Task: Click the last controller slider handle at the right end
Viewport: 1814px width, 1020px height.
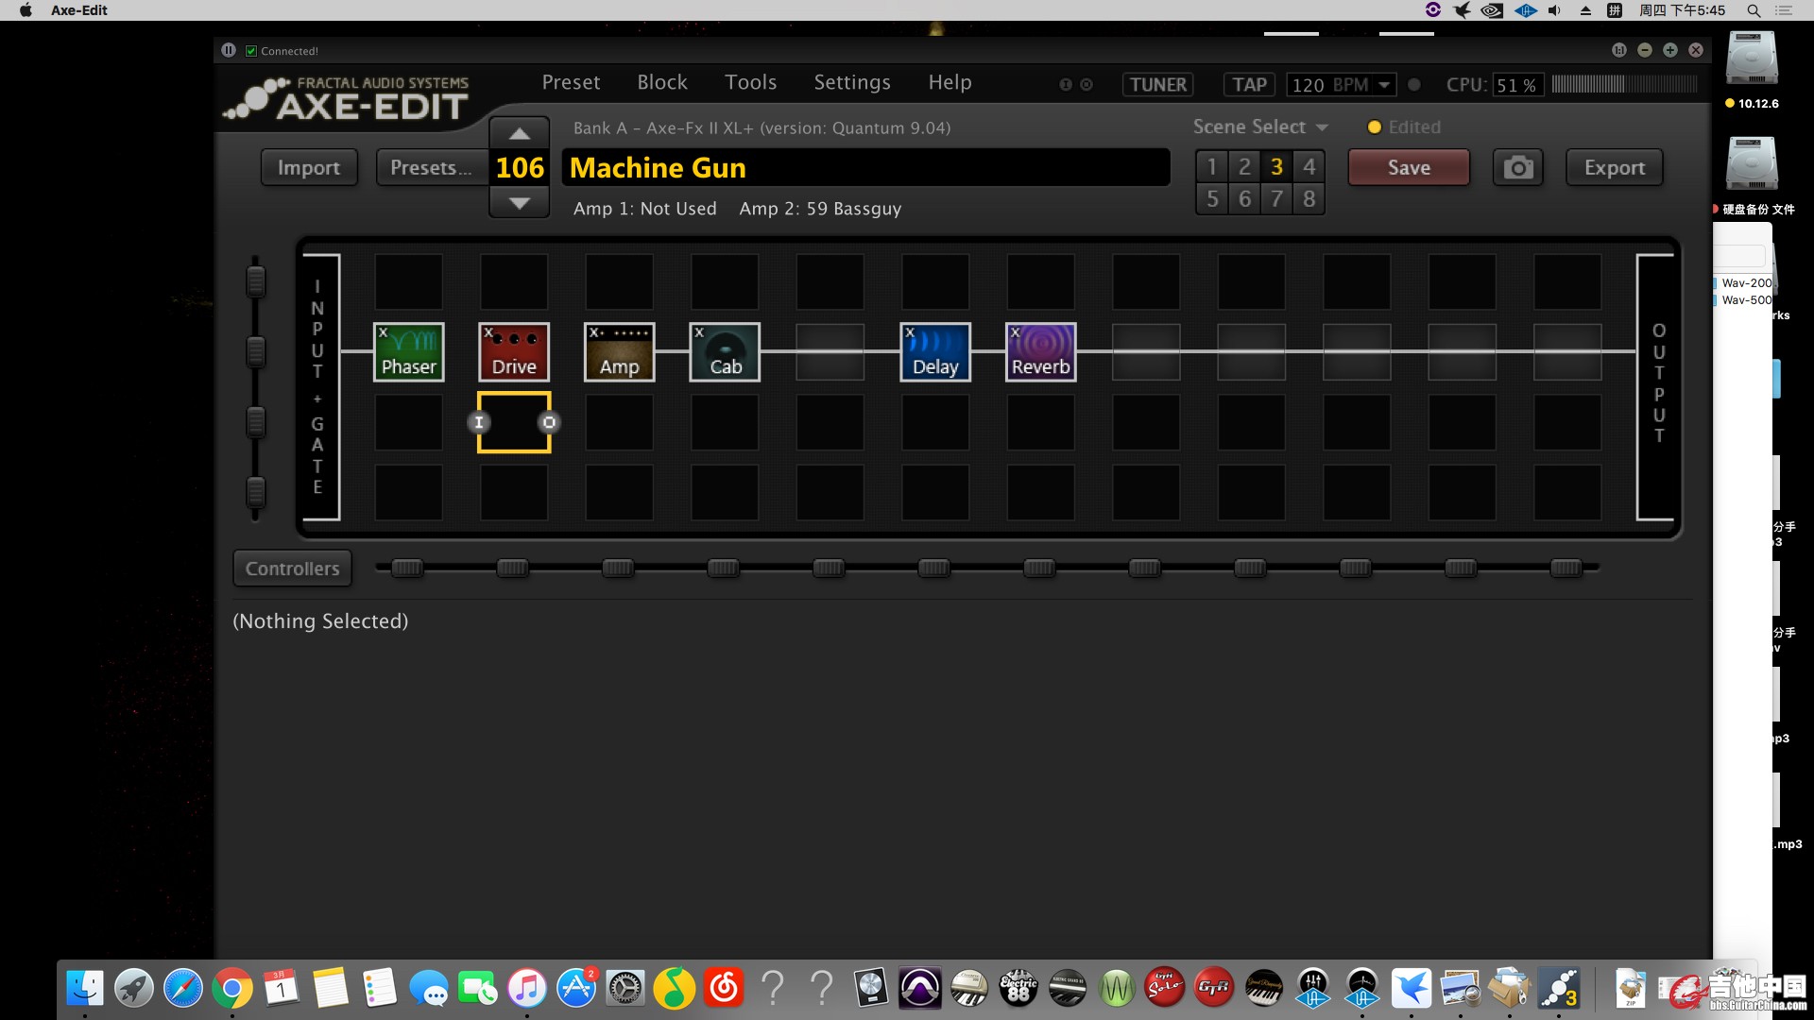Action: click(1566, 568)
